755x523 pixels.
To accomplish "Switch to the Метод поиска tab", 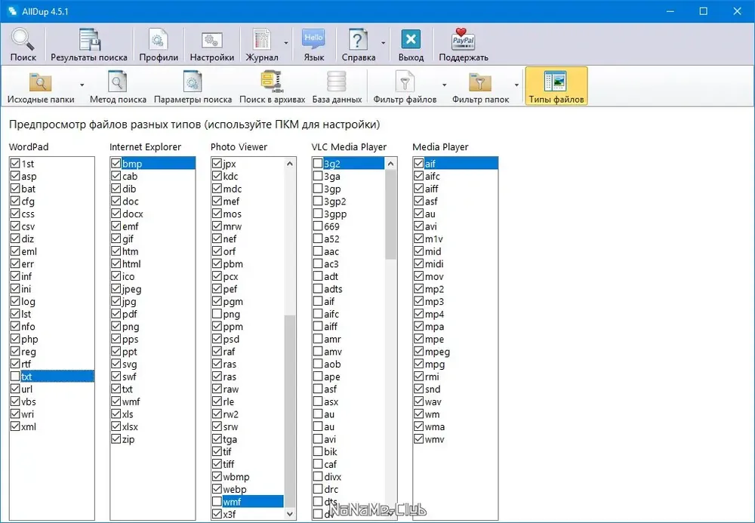I will coord(118,87).
